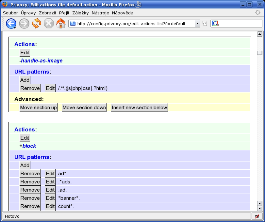Edit actions for the +block section
Image resolution: width=265 pixels, height=222 pixels.
(25, 138)
